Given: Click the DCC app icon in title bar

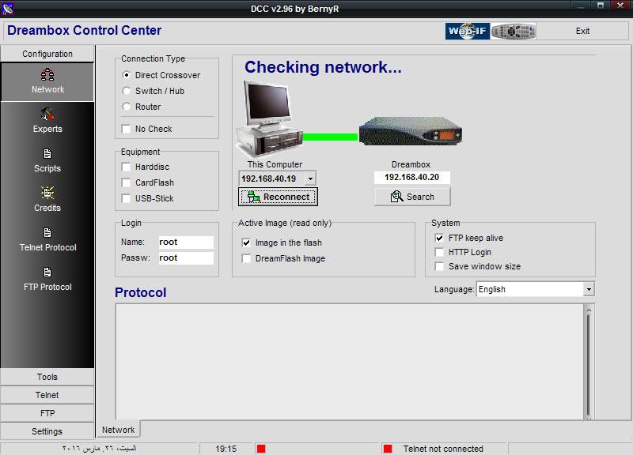Looking at the screenshot, I should pyautogui.click(x=8, y=8).
